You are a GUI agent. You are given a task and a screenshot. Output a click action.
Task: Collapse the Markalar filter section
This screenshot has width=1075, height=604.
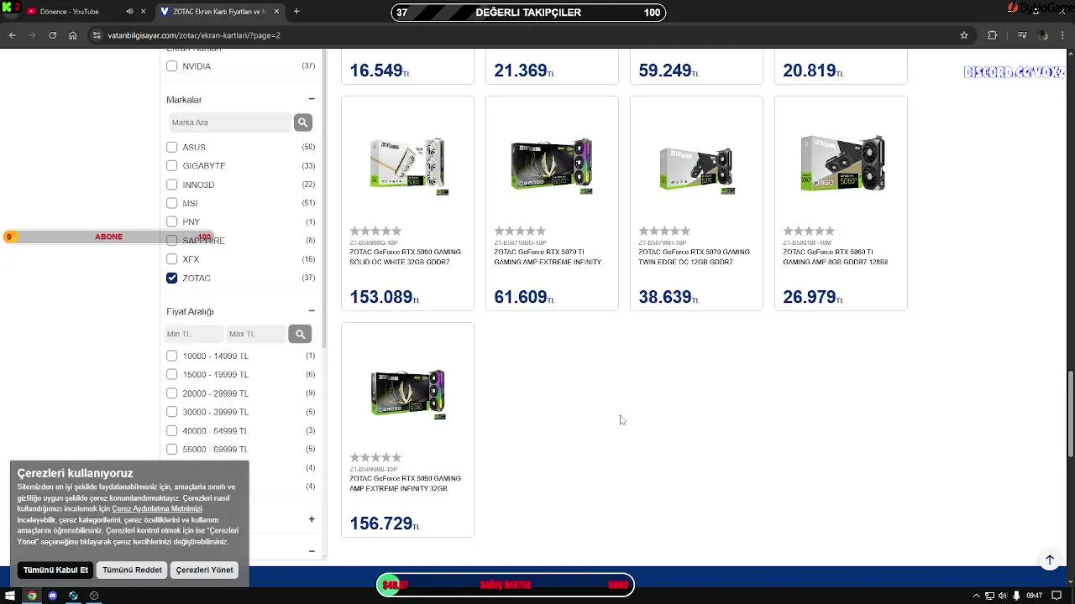point(312,100)
